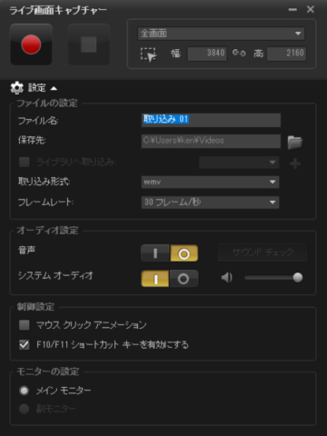Click the サウンド チェック button
Screen dimensions: 327x436
[263, 253]
